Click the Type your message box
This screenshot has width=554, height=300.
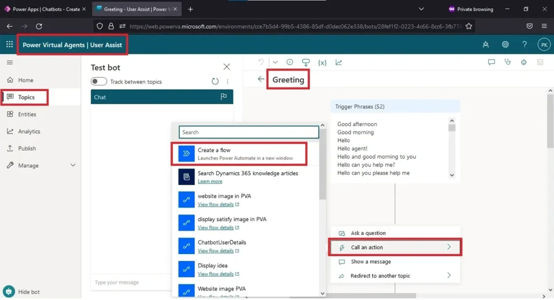[131, 282]
